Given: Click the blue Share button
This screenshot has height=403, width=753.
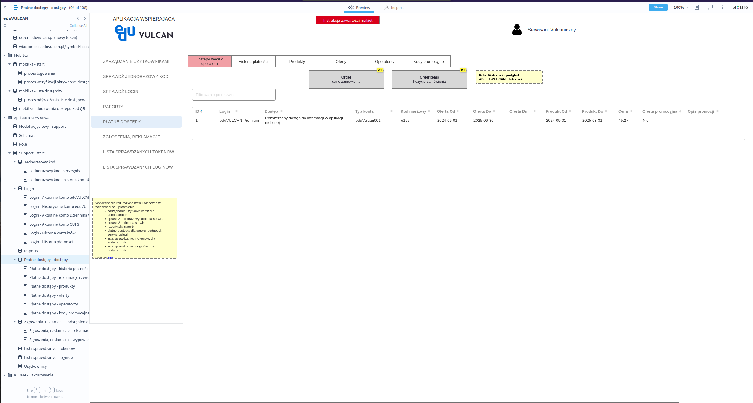Looking at the screenshot, I should [658, 8].
